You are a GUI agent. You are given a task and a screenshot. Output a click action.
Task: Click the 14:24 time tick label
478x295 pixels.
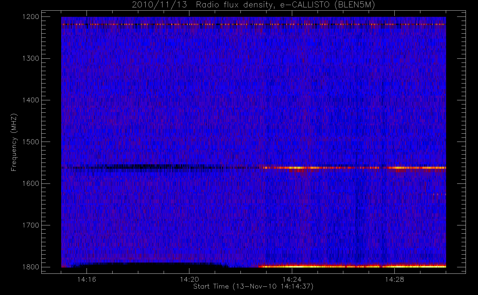tap(292, 279)
